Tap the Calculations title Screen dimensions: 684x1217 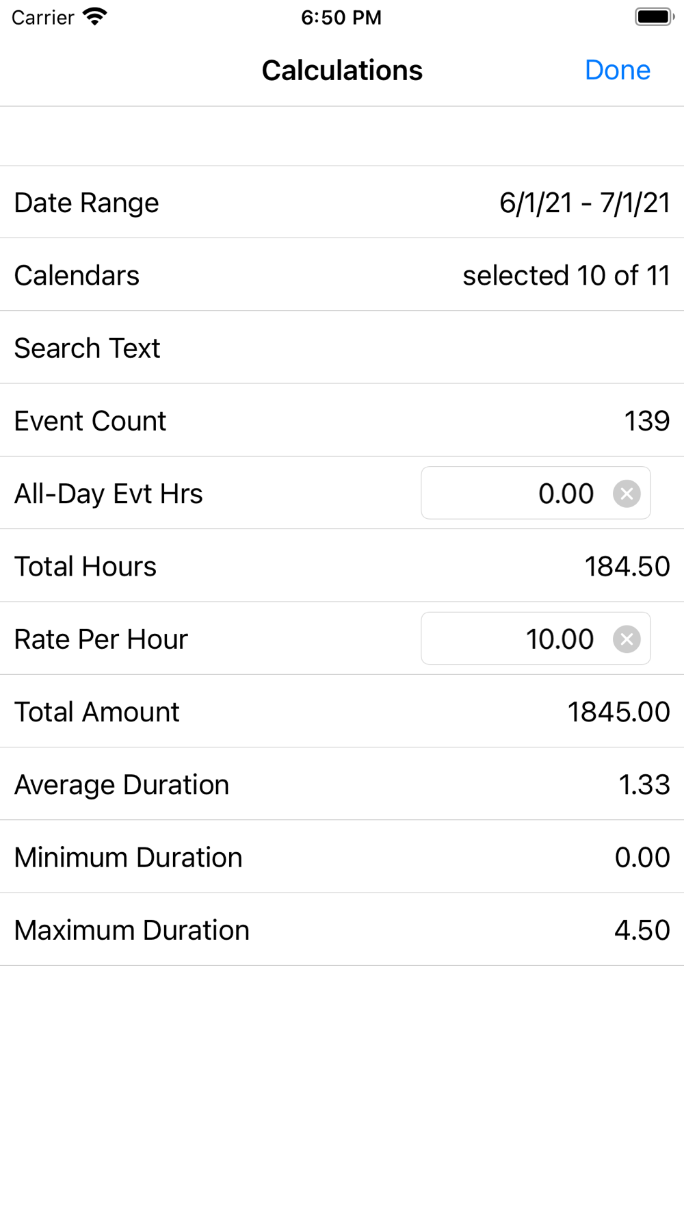pyautogui.click(x=342, y=71)
